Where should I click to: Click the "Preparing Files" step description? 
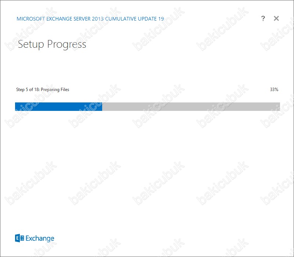(55, 90)
